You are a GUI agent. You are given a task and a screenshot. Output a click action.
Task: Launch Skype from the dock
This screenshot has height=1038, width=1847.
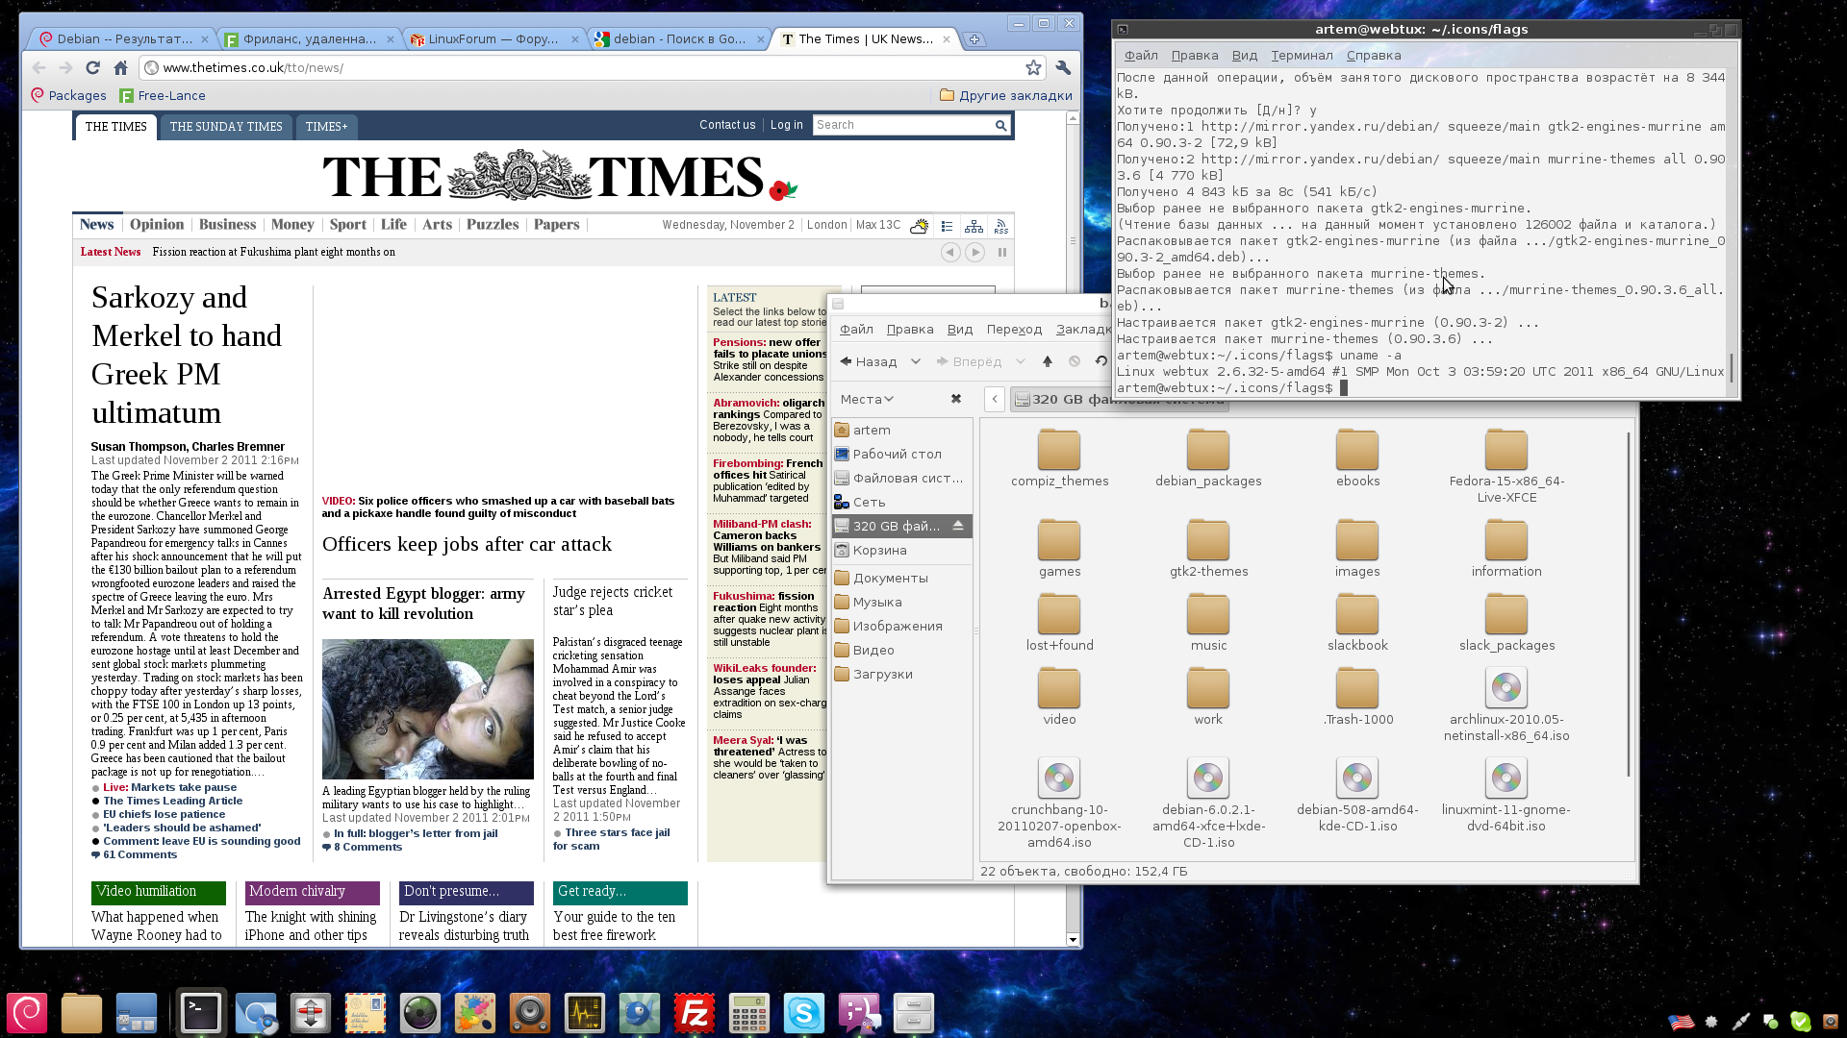coord(804,1013)
